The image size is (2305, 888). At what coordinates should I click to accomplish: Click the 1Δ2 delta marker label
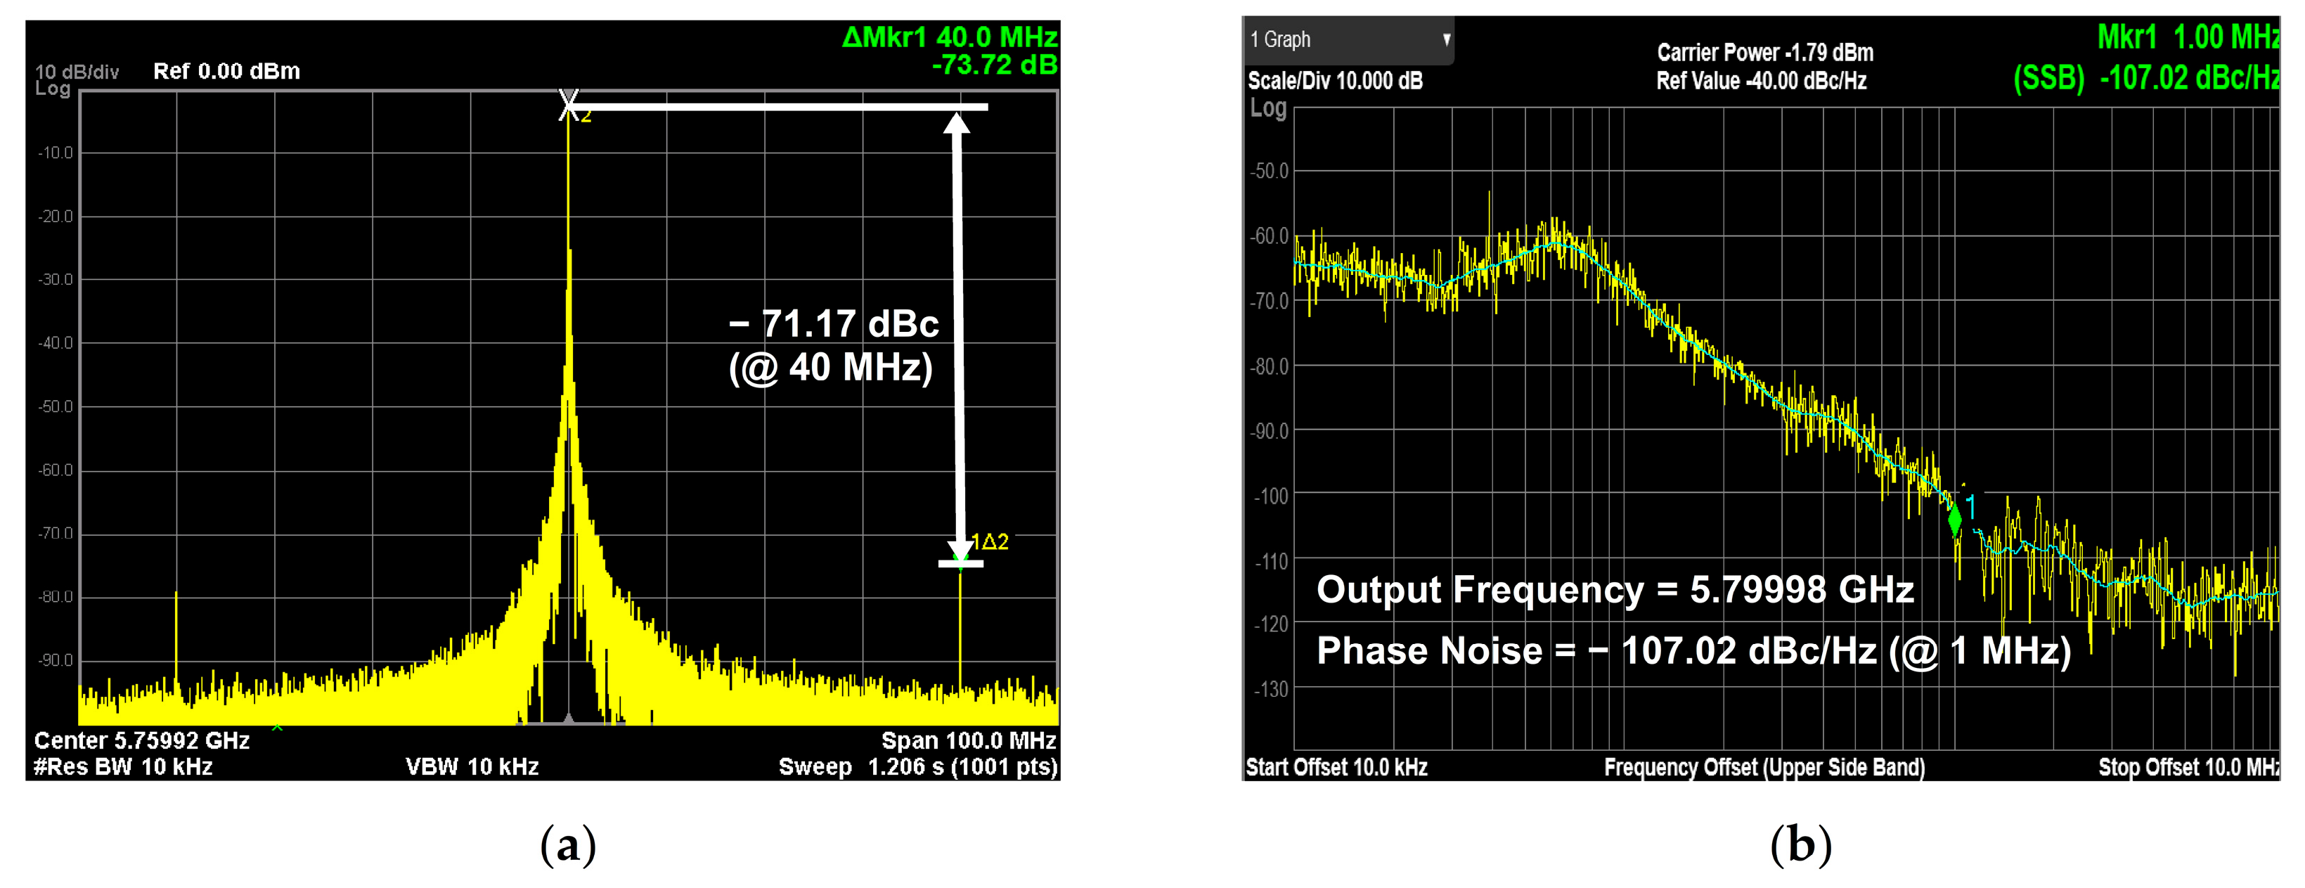(990, 541)
